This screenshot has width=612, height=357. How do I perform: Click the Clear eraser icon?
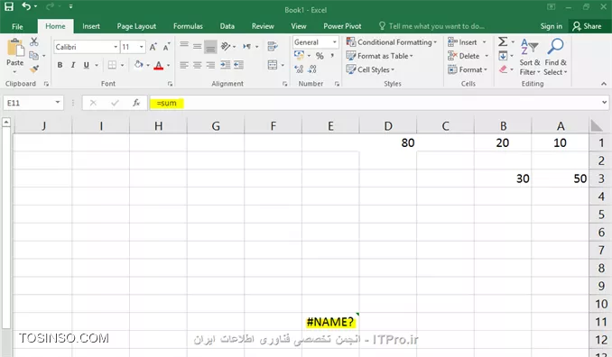(x=503, y=69)
